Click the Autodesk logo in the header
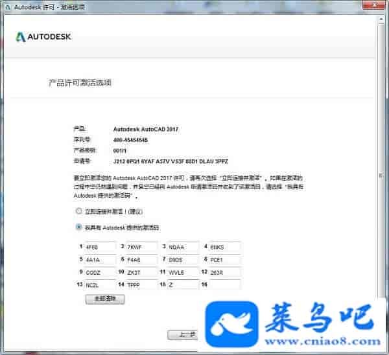Screen dimensions: 389x355 (43, 37)
